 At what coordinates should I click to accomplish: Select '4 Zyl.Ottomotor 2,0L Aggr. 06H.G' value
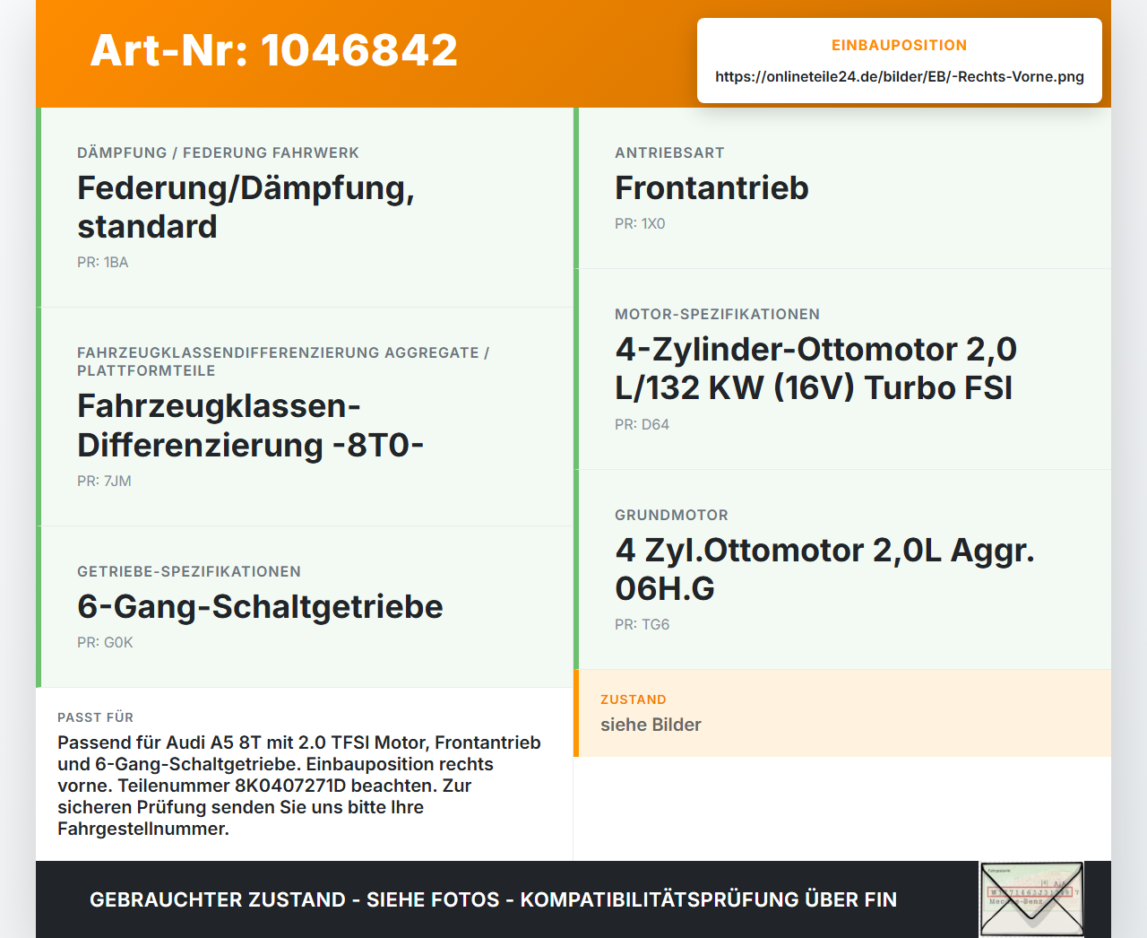824,569
